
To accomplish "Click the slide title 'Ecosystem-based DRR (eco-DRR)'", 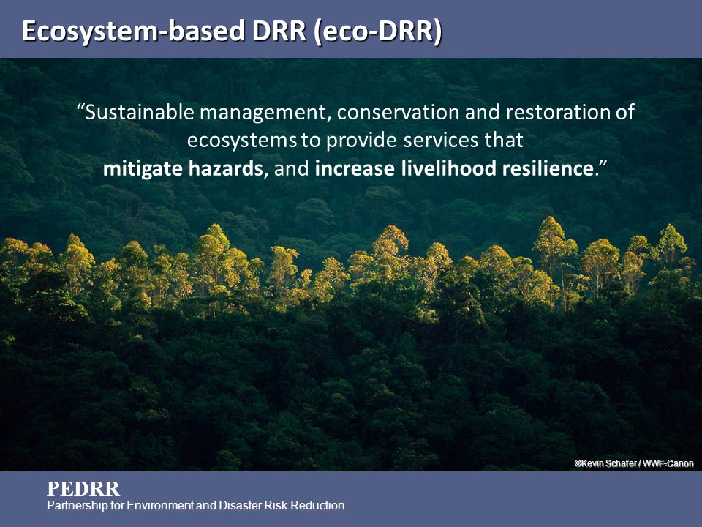I will click(232, 31).
